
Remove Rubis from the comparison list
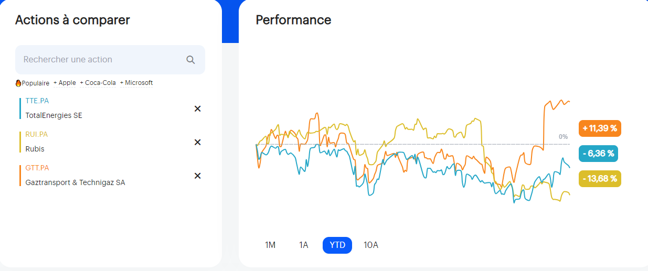coord(198,142)
